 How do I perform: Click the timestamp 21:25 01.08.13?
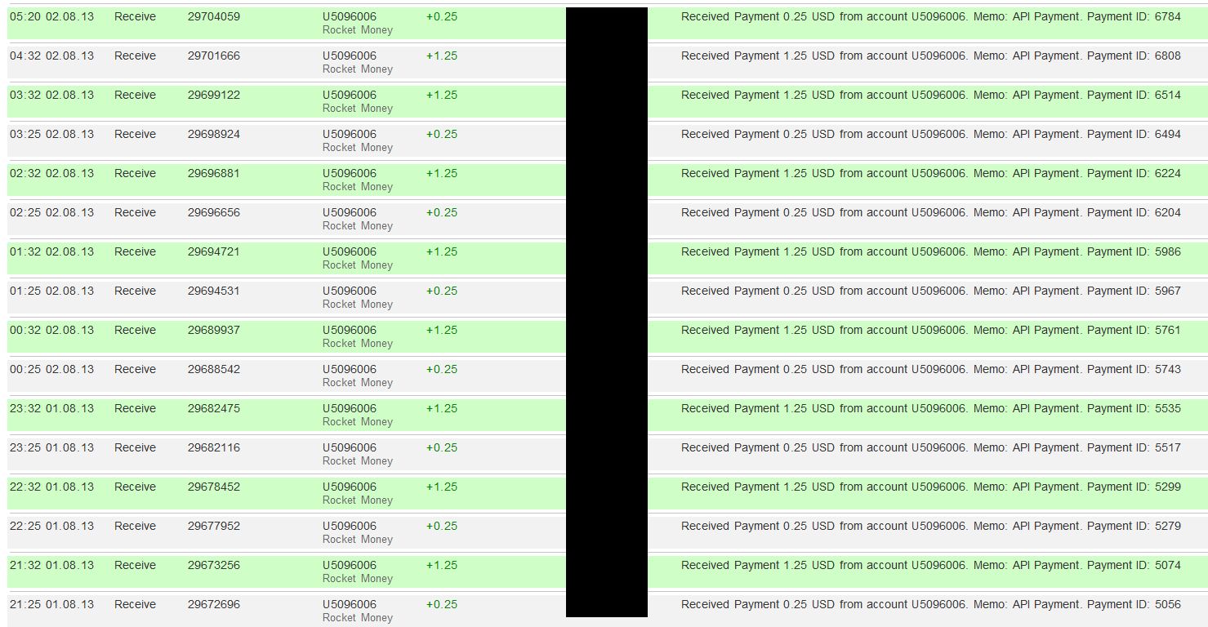[x=51, y=604]
